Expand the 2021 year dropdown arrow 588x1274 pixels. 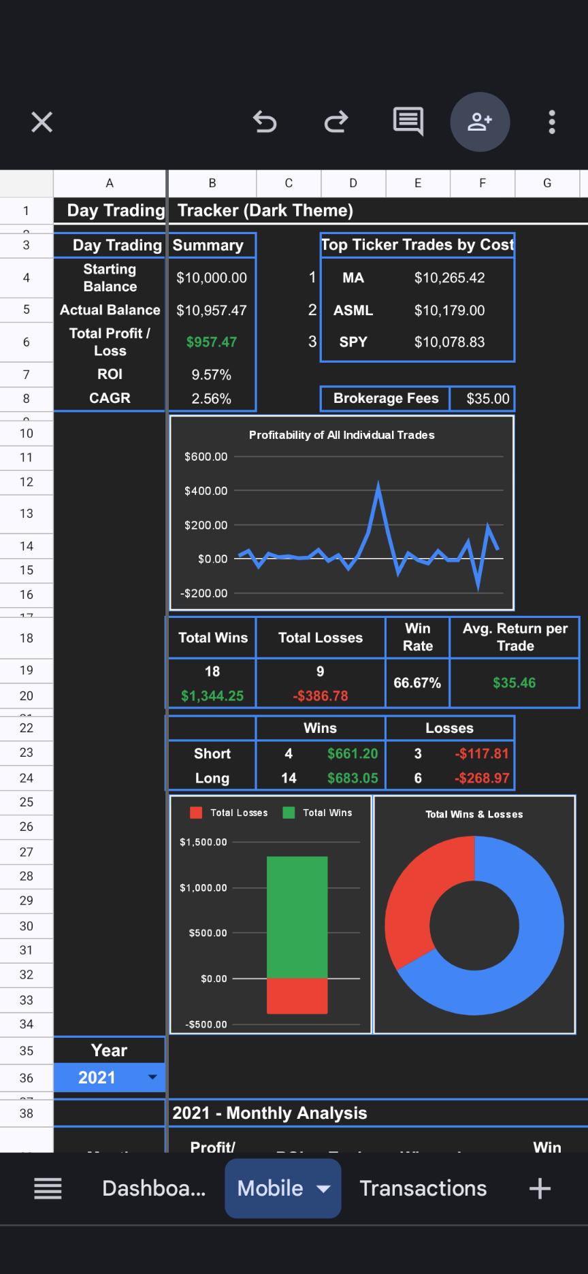click(x=152, y=1077)
